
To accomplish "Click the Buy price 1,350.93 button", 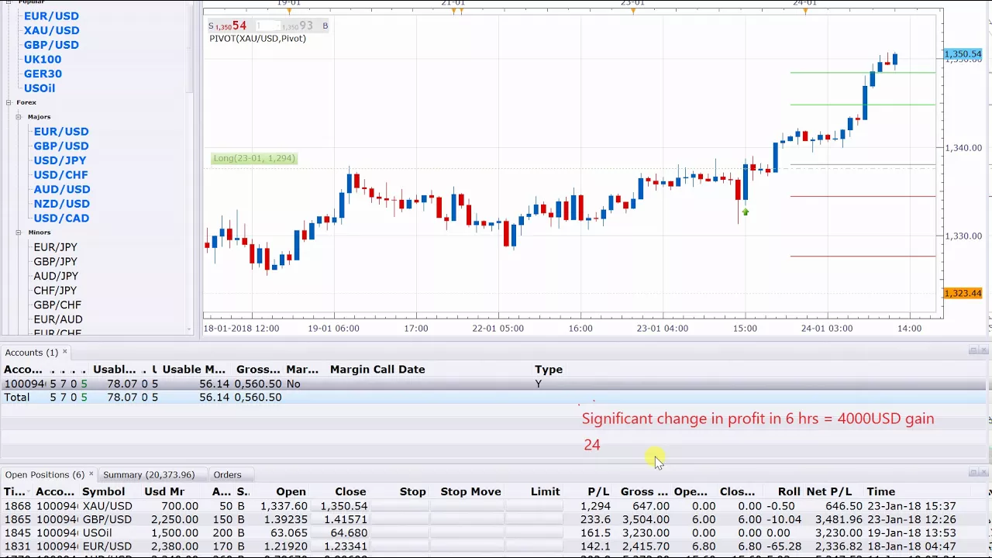I will click(x=304, y=26).
